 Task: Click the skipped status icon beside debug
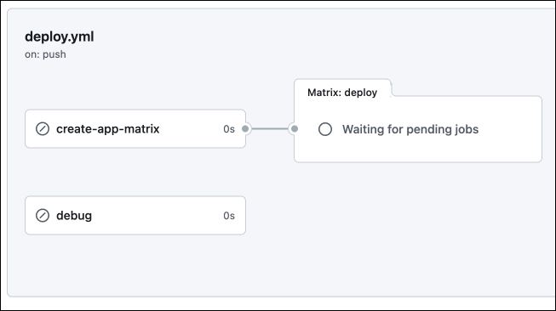pyautogui.click(x=43, y=216)
